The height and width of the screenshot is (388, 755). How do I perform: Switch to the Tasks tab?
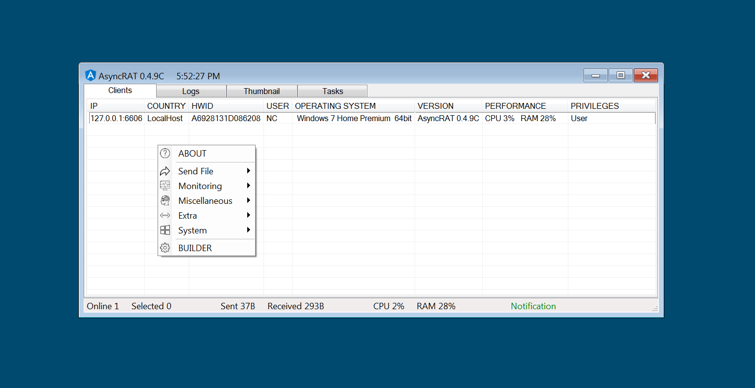(332, 91)
